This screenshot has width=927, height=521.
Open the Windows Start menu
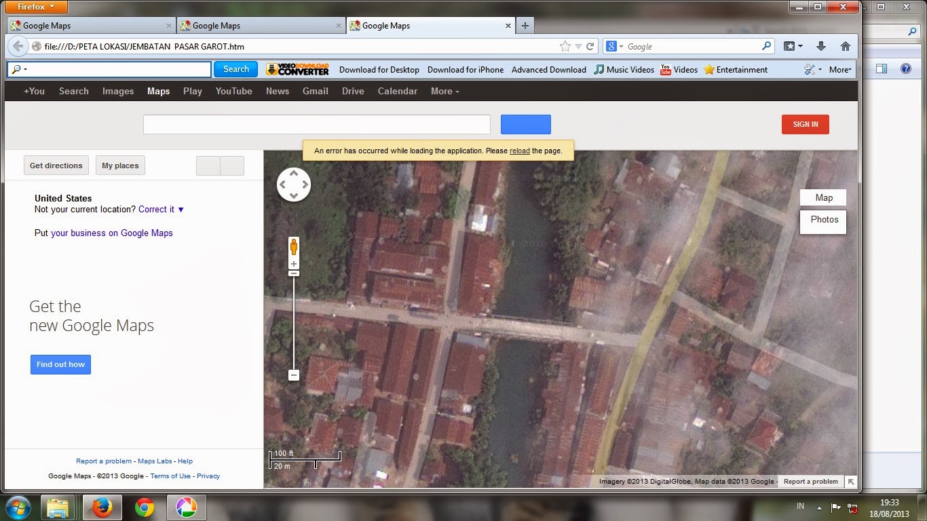point(18,507)
